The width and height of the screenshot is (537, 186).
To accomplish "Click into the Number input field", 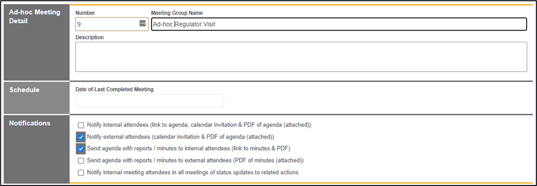I will click(112, 25).
